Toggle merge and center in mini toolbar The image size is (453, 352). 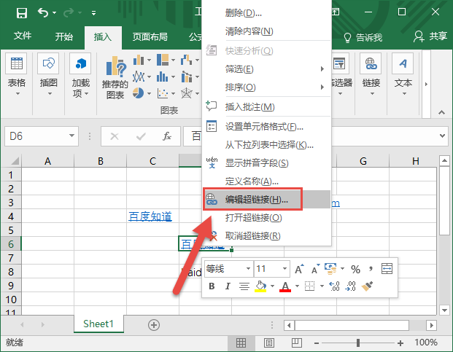[387, 269]
